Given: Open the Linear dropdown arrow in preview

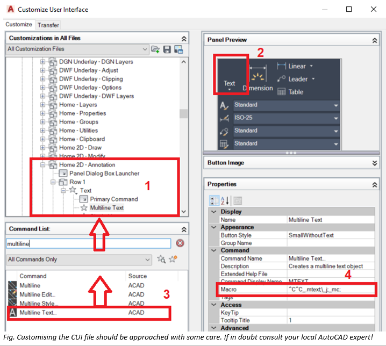Looking at the screenshot, I should coord(311,66).
